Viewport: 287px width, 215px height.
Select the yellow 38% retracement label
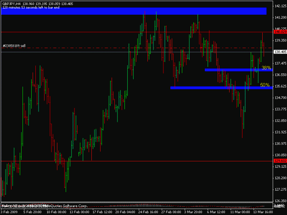pyautogui.click(x=266, y=68)
